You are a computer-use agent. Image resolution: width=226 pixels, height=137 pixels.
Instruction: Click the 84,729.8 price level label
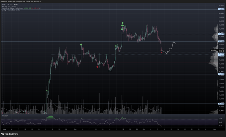pyautogui.click(x=221, y=34)
